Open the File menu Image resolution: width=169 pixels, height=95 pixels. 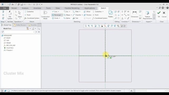(4, 8)
